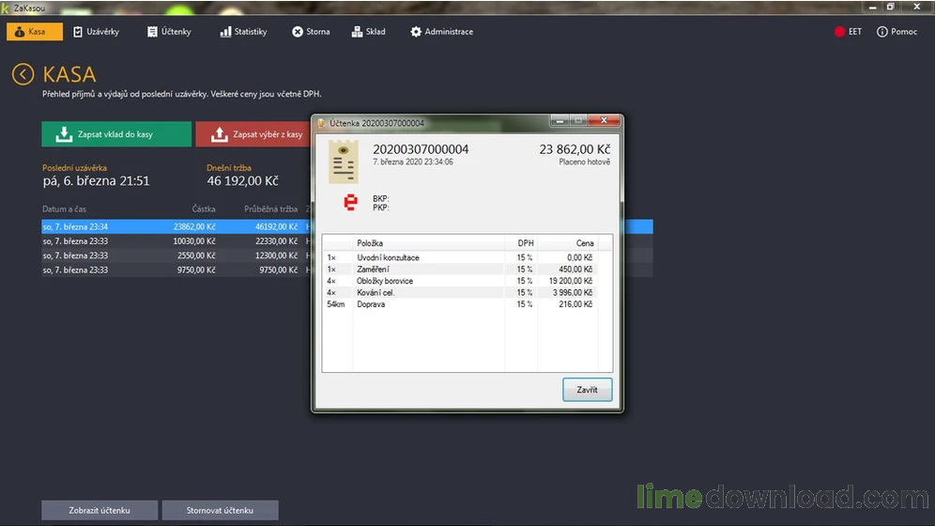Minimize the ZaKasou main window
Screen dimensions: 935x526
872,8
